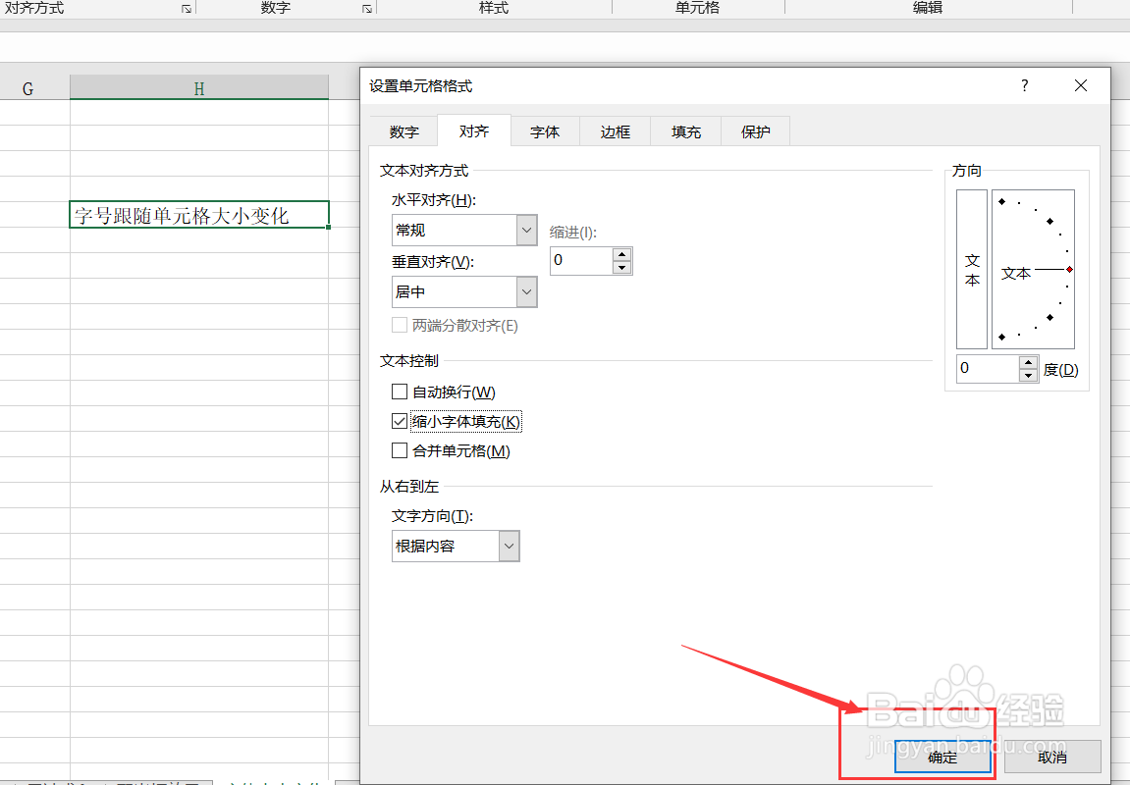Switch to the 字体 tab

[544, 131]
